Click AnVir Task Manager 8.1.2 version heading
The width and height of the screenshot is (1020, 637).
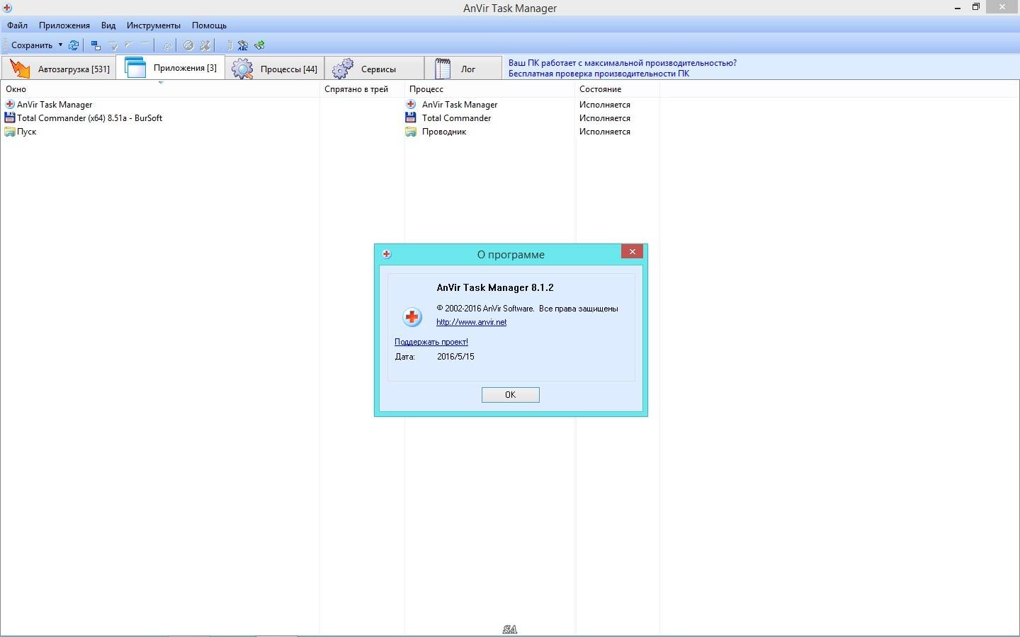(495, 287)
